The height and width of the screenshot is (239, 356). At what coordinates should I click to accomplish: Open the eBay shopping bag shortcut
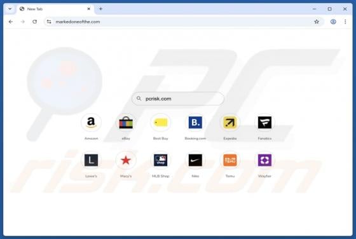point(126,123)
